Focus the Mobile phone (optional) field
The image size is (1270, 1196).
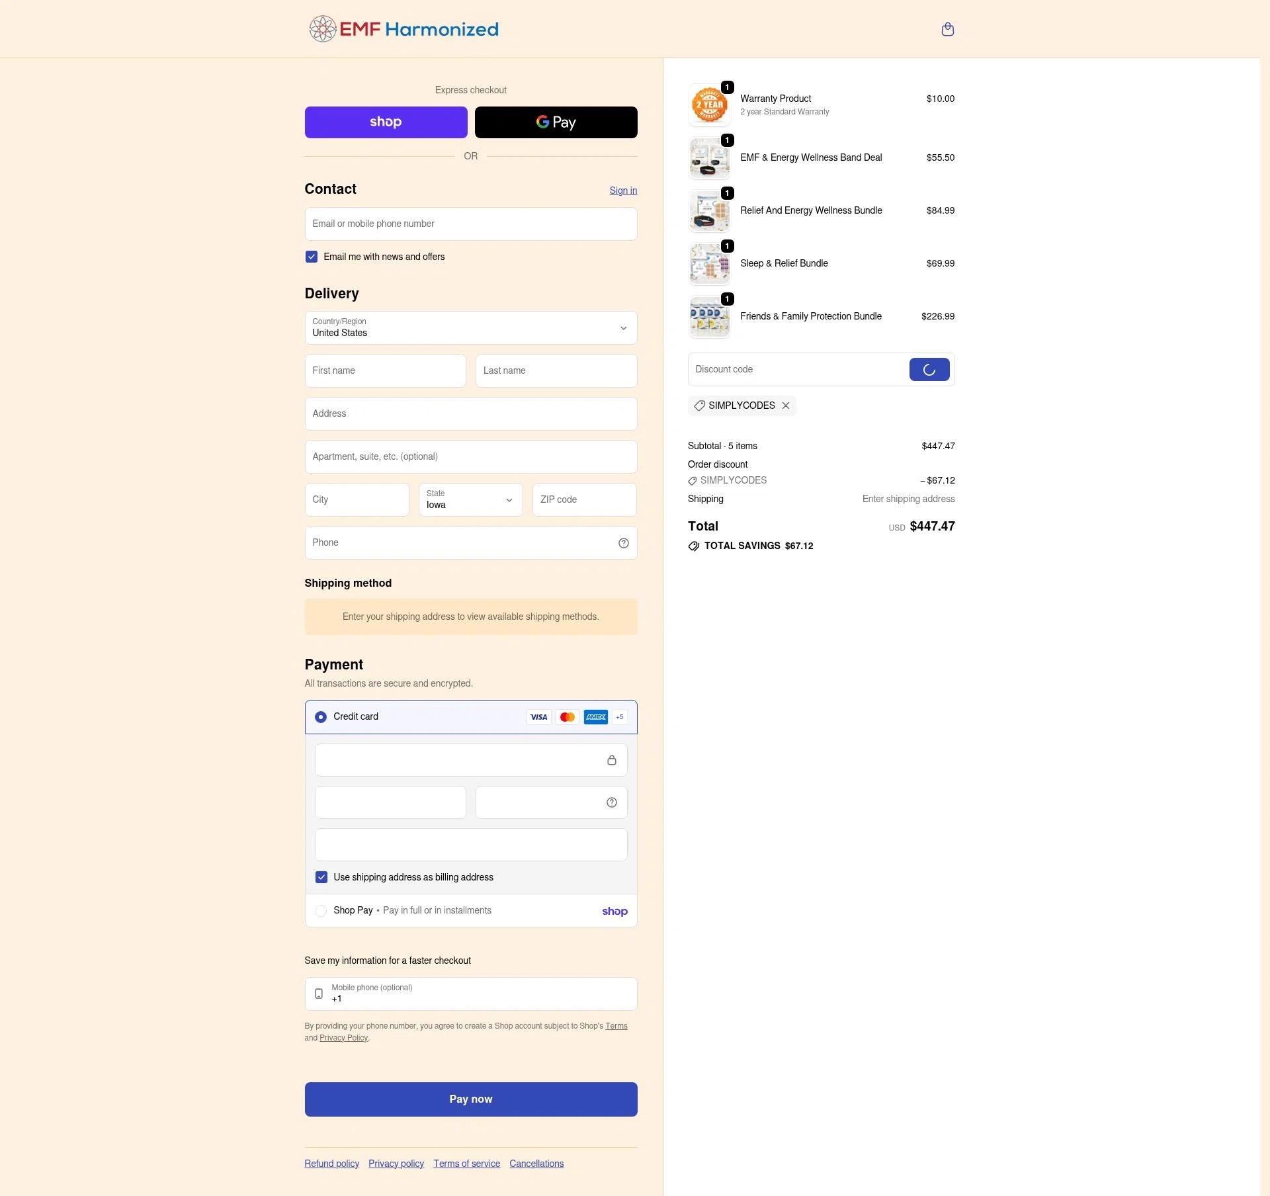click(471, 994)
